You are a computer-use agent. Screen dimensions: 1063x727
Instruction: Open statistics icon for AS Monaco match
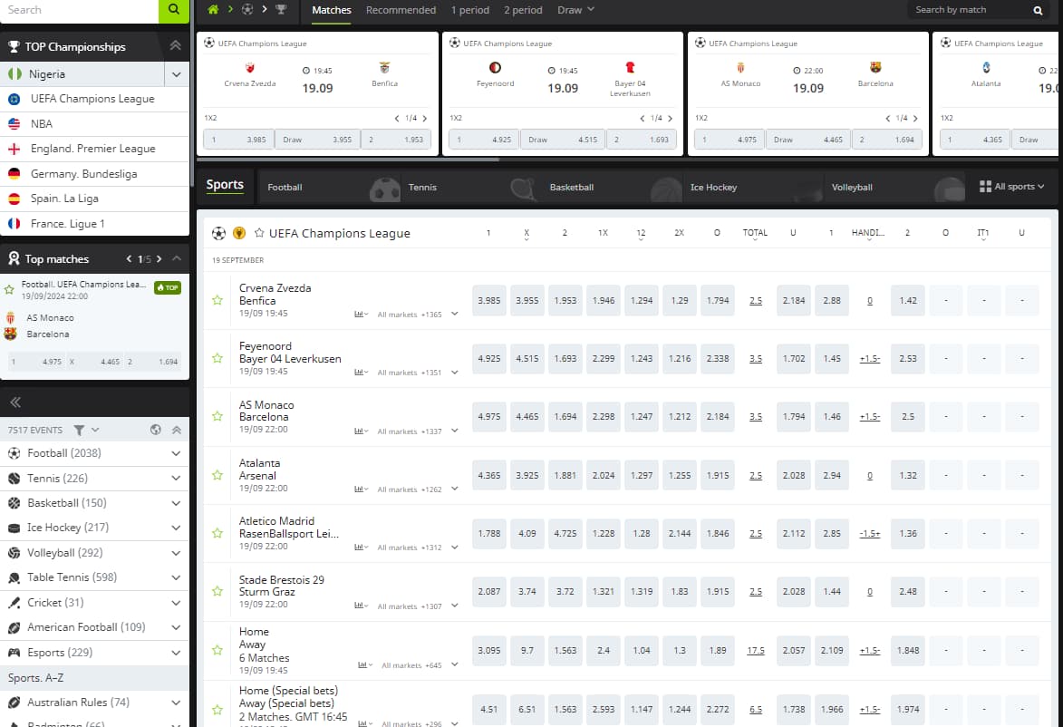point(361,431)
